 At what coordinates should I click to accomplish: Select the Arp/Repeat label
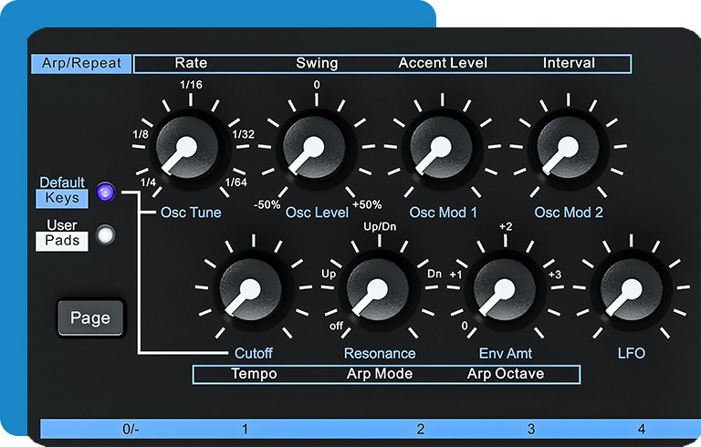[x=81, y=64]
